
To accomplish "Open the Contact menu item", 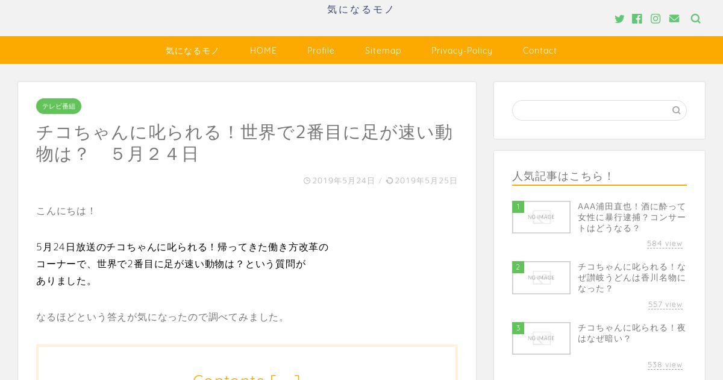I will coord(540,51).
